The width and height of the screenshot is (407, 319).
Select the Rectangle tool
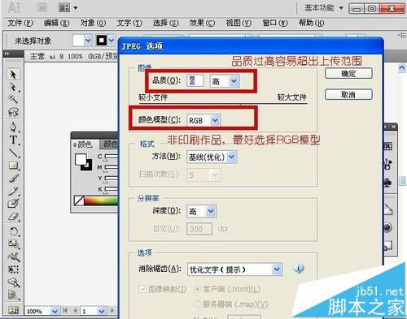click(x=13, y=165)
